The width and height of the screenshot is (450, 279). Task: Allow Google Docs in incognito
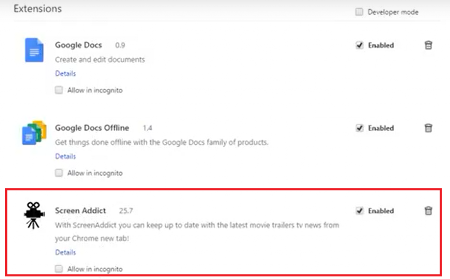coord(59,90)
